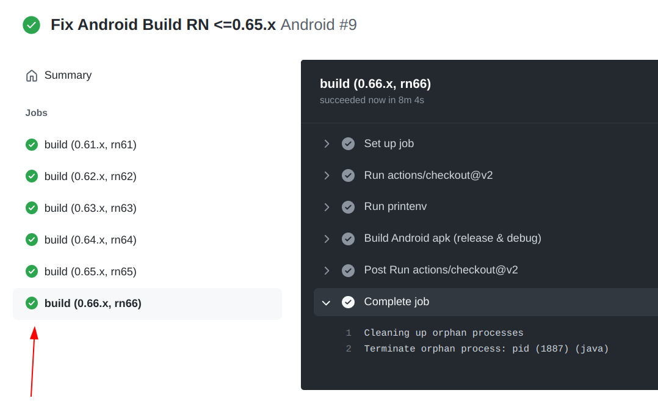Click the success icon beside build (0.65.x, rn65)
The height and width of the screenshot is (401, 658).
pyautogui.click(x=31, y=271)
